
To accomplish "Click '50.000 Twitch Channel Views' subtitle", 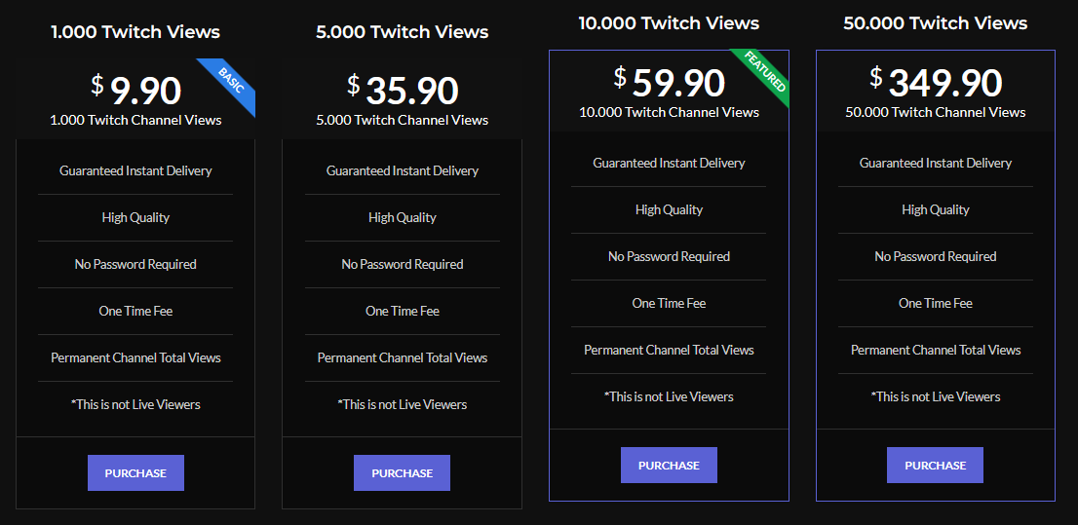I will coord(935,112).
